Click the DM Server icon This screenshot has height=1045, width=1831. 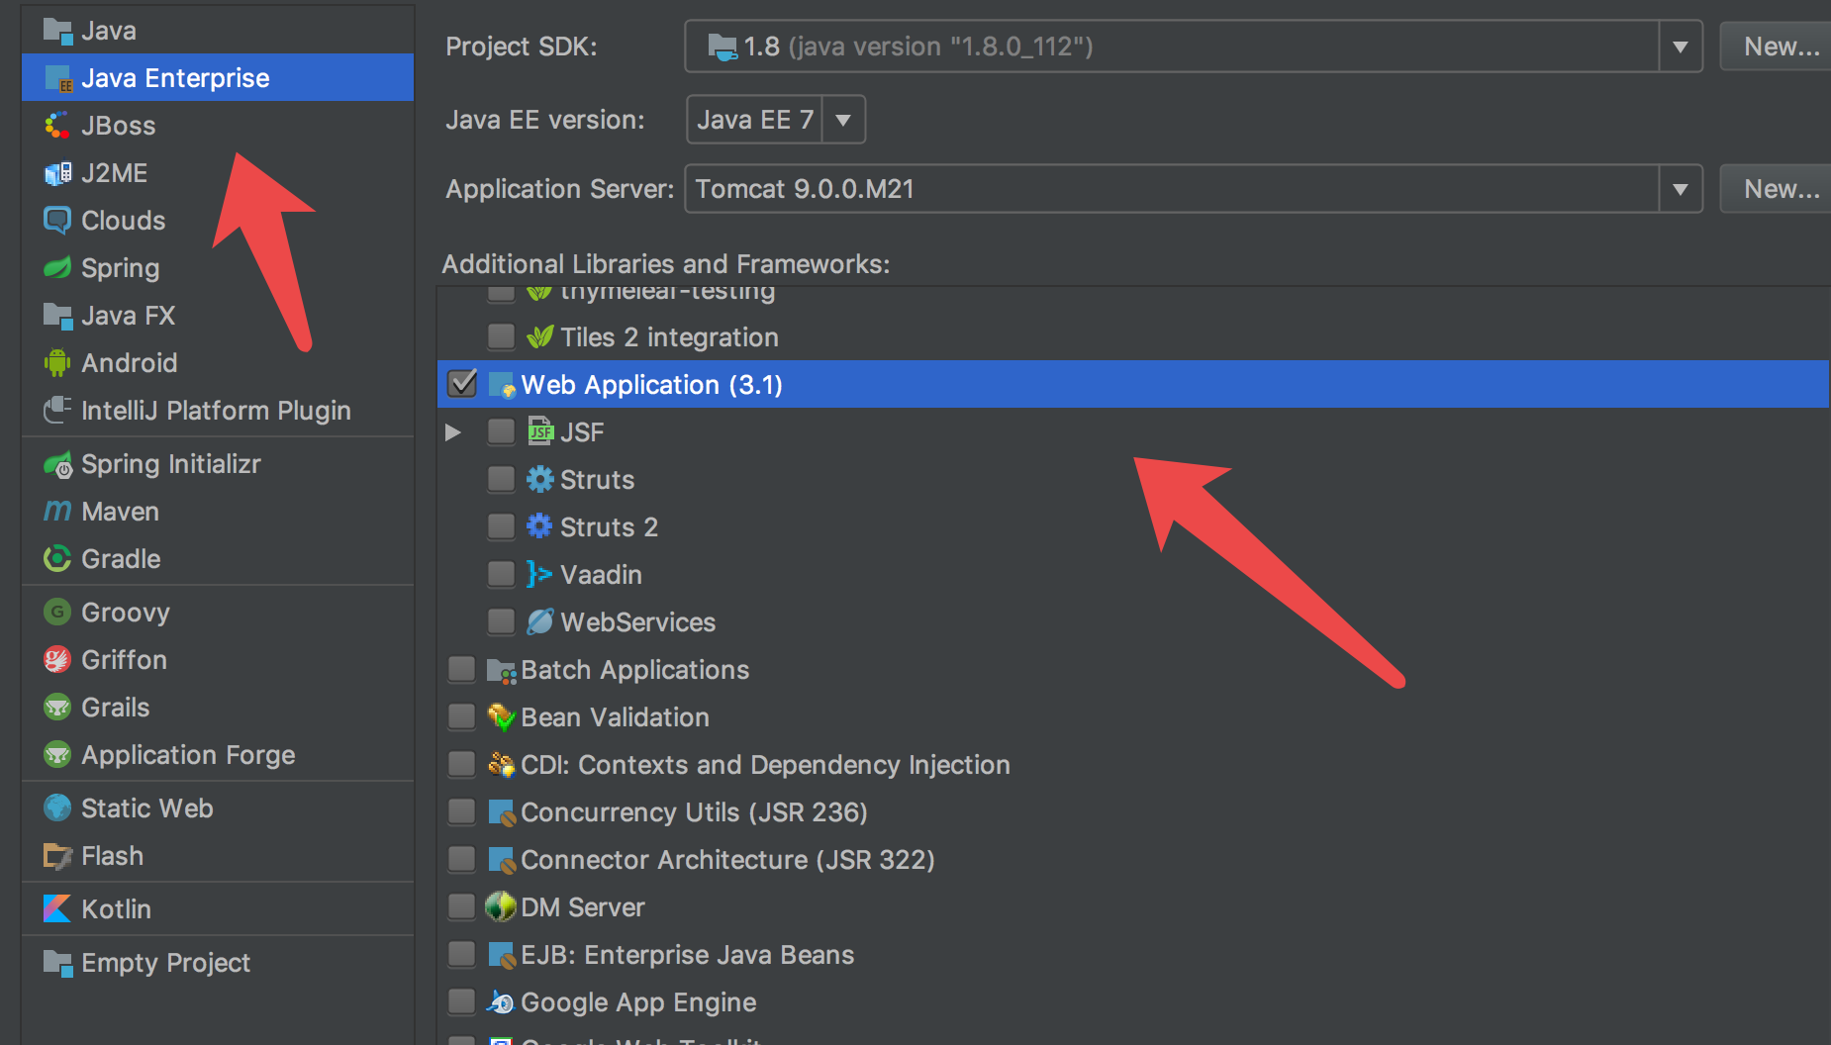[501, 906]
